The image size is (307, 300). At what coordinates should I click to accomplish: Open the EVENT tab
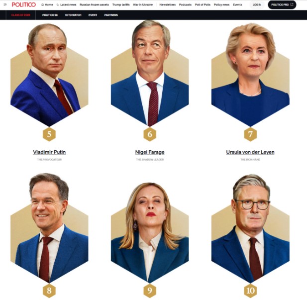coord(93,15)
